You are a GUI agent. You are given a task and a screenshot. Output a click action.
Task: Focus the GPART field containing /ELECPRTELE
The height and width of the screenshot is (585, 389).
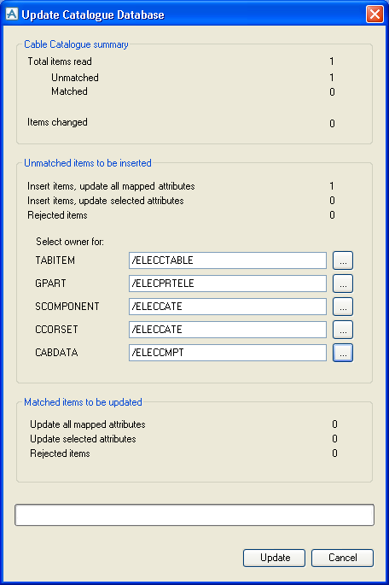click(228, 284)
